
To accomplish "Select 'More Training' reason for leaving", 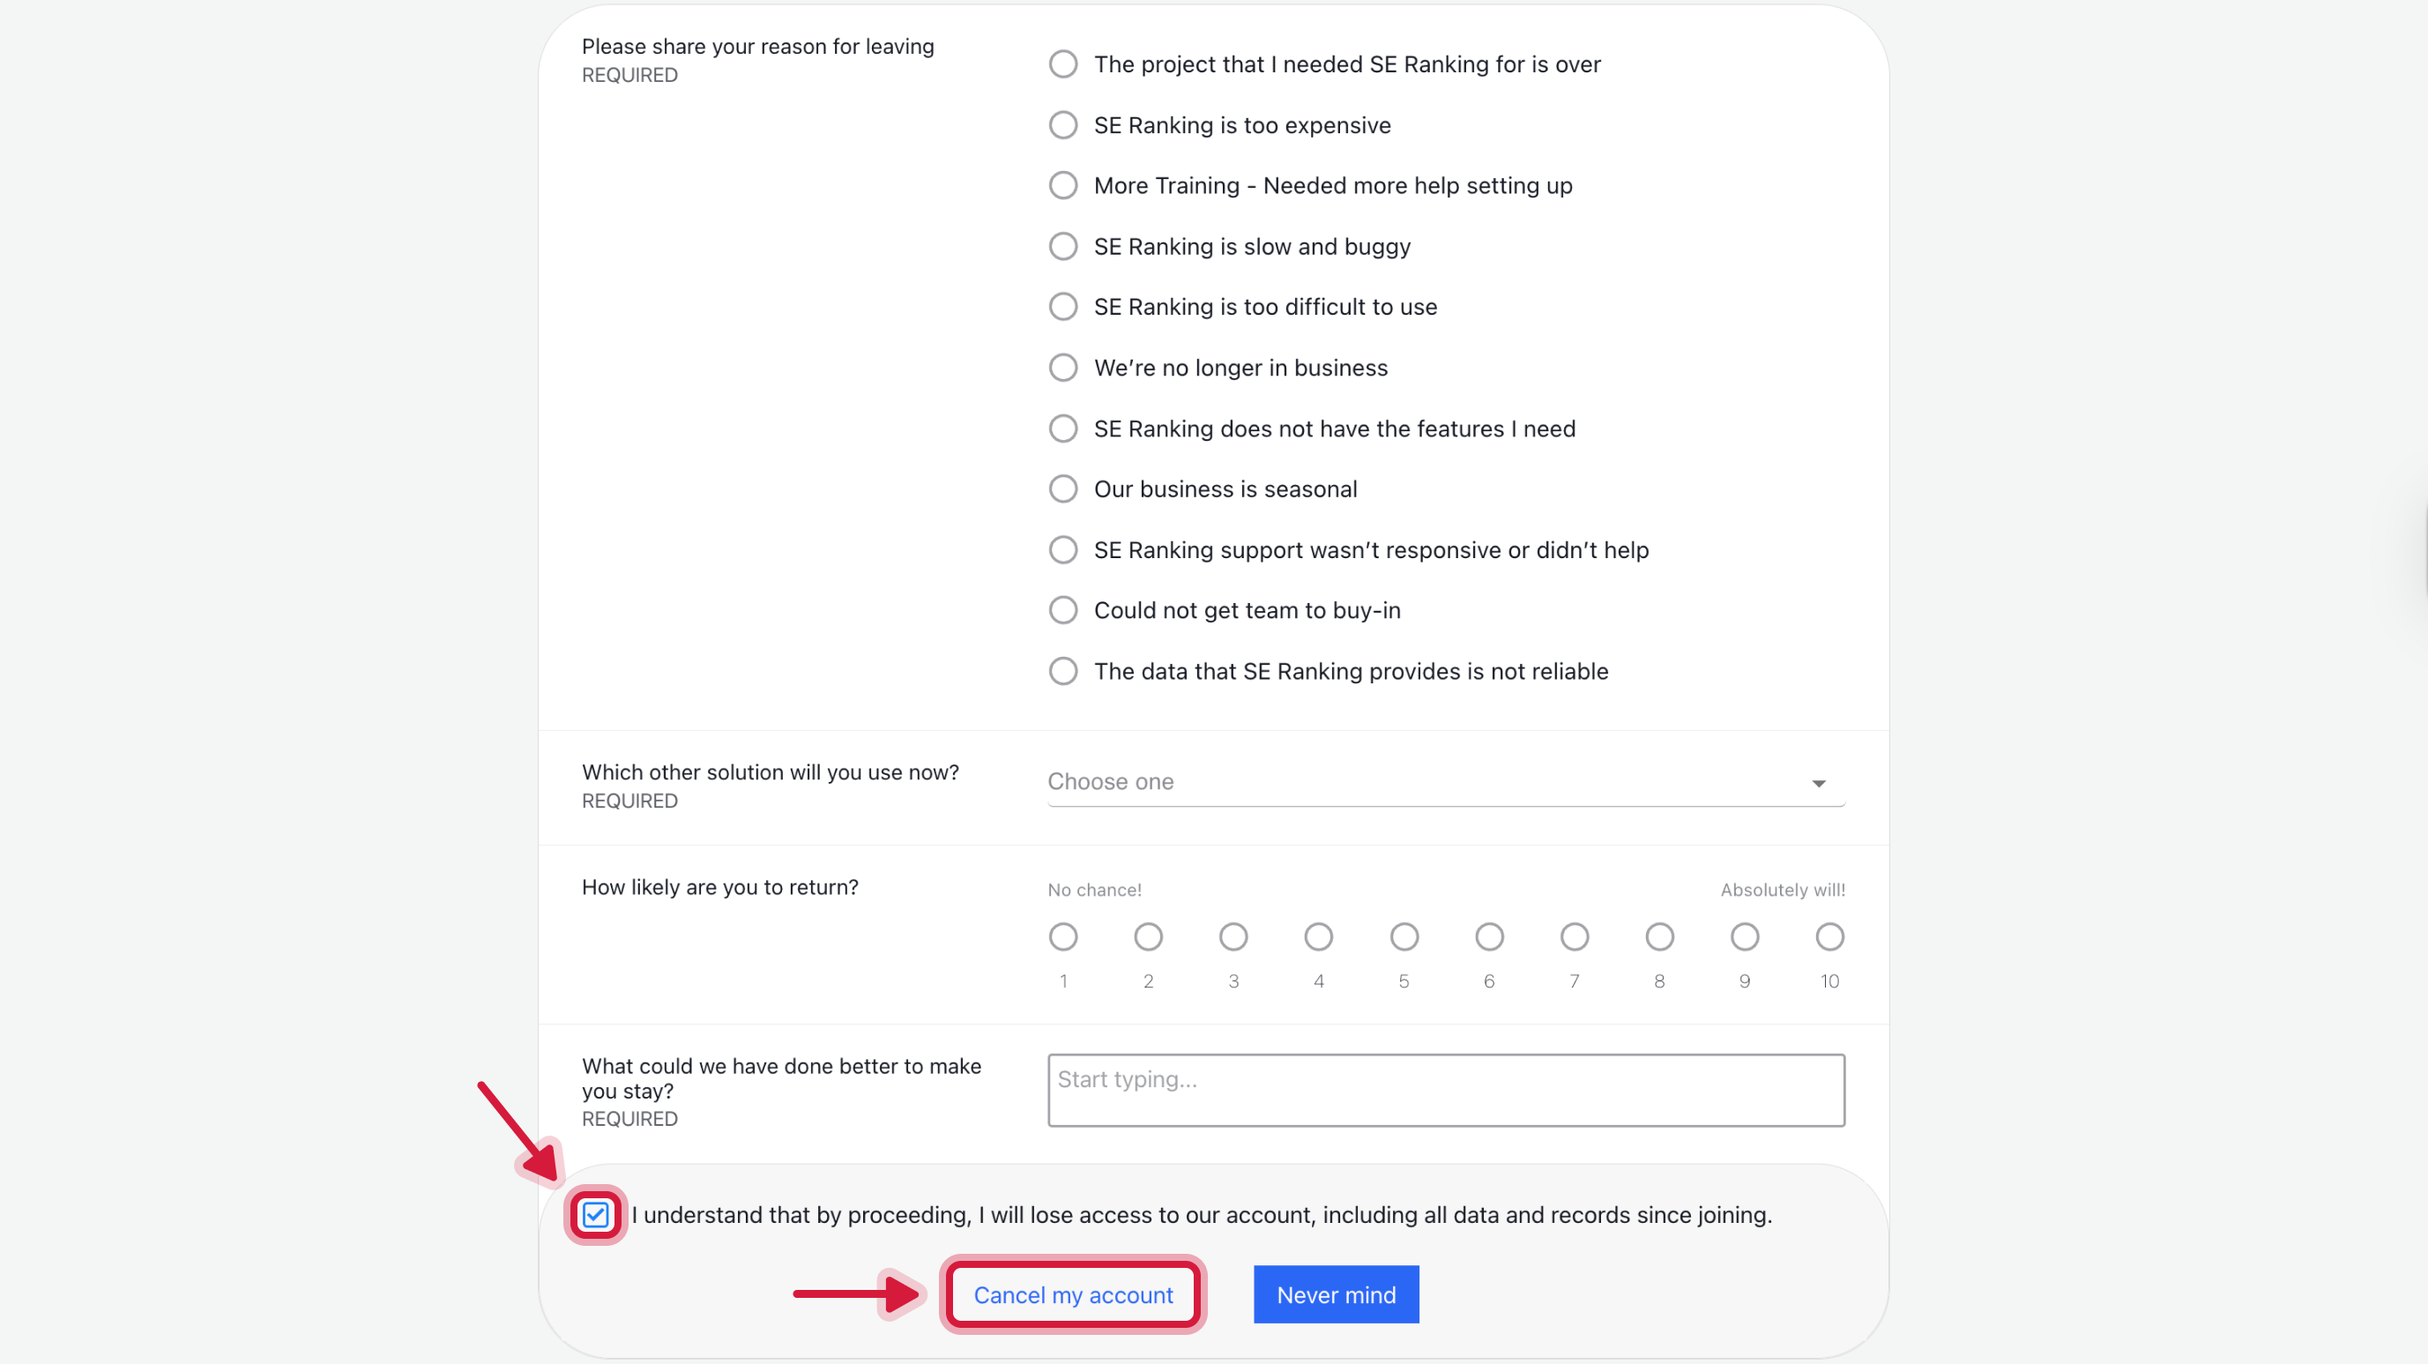I will click(x=1063, y=186).
